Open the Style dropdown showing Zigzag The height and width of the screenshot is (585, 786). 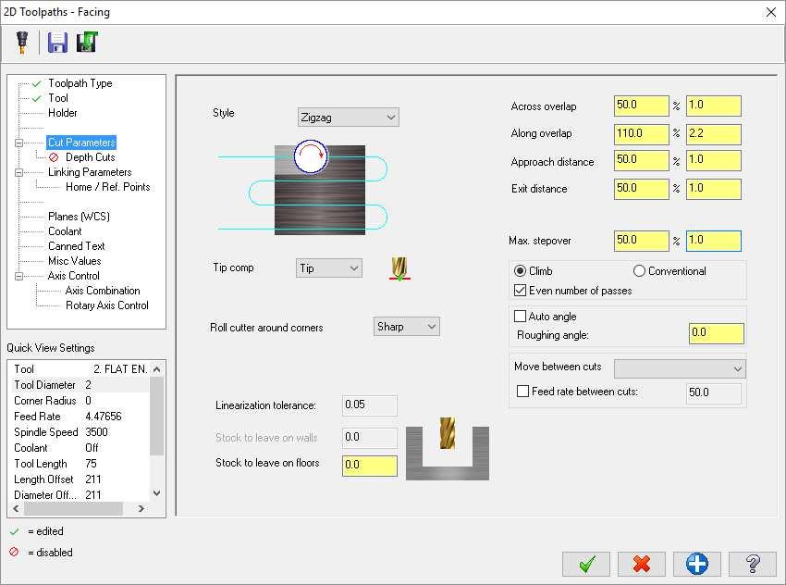[348, 118]
